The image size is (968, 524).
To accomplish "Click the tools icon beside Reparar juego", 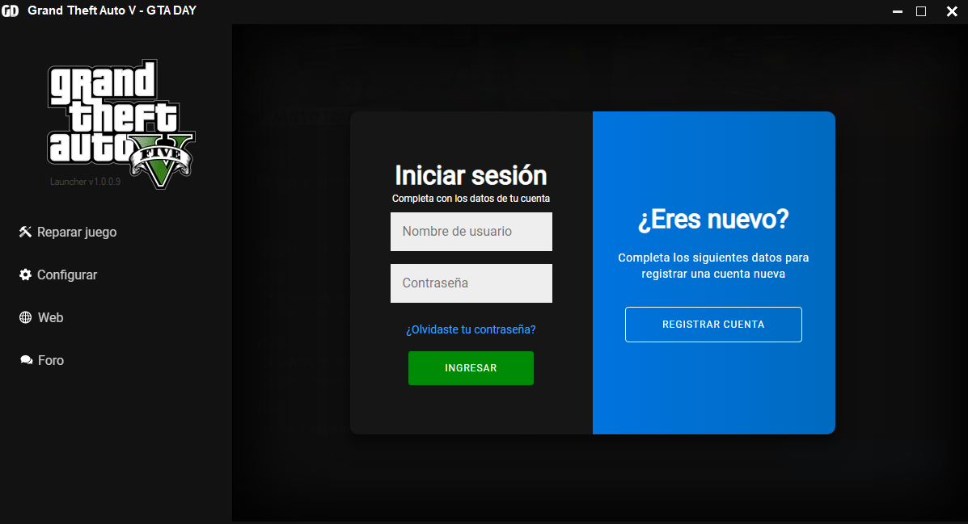I will (25, 233).
